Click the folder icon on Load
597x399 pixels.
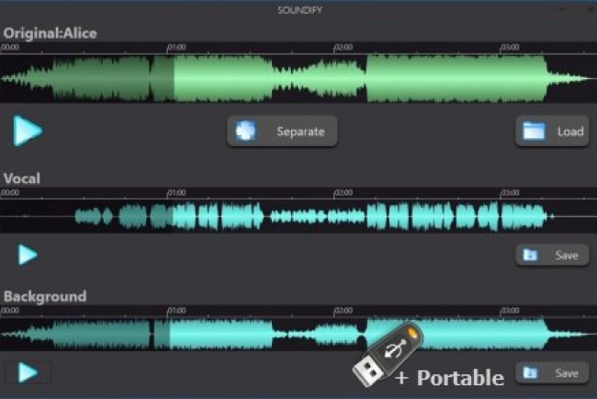[x=535, y=131]
